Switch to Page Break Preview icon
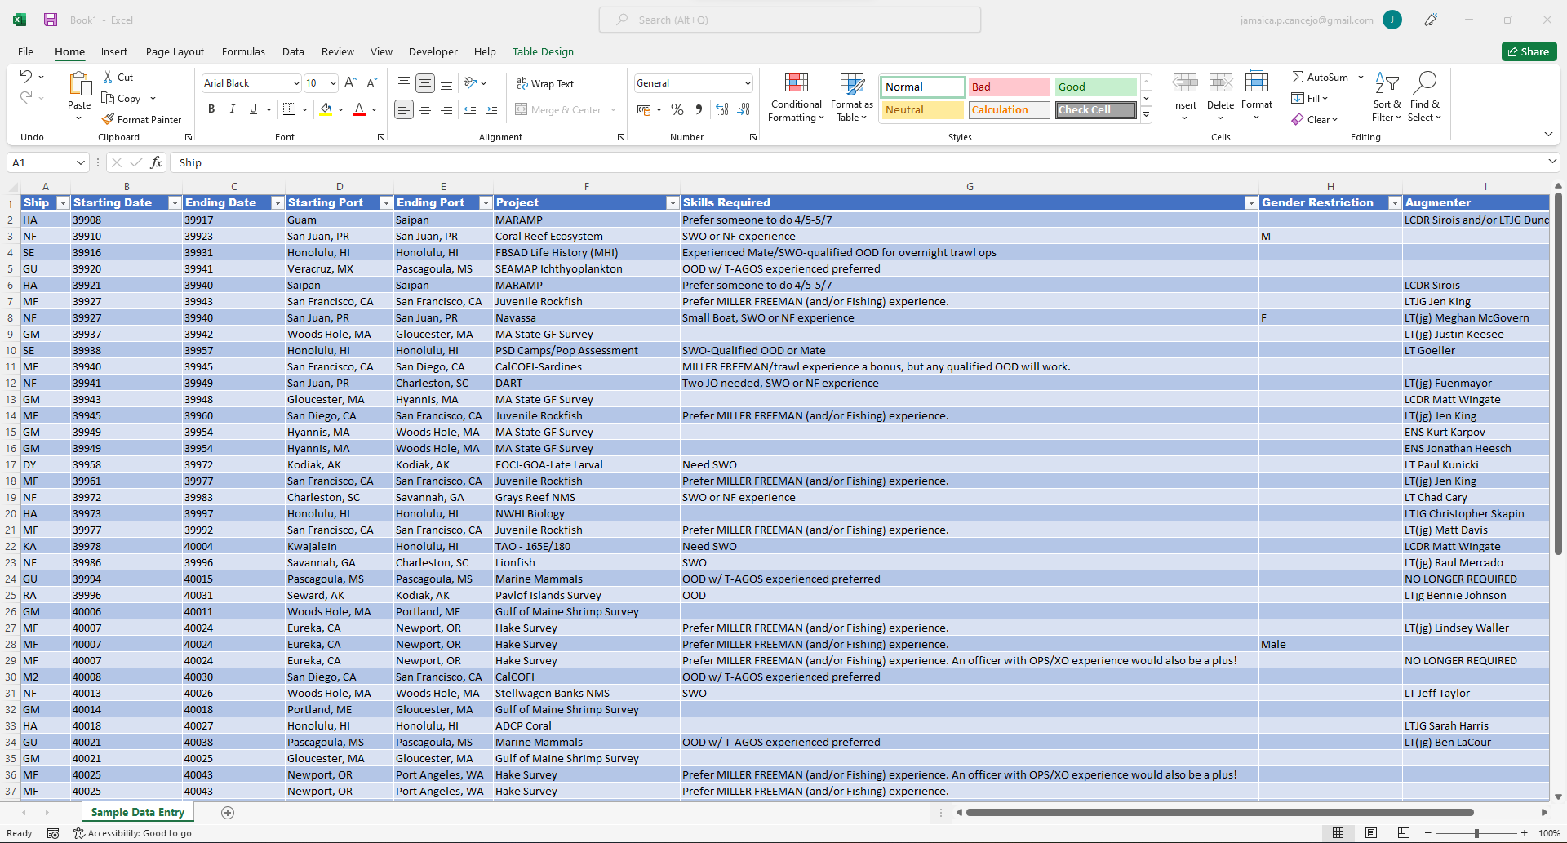 coord(1404,833)
